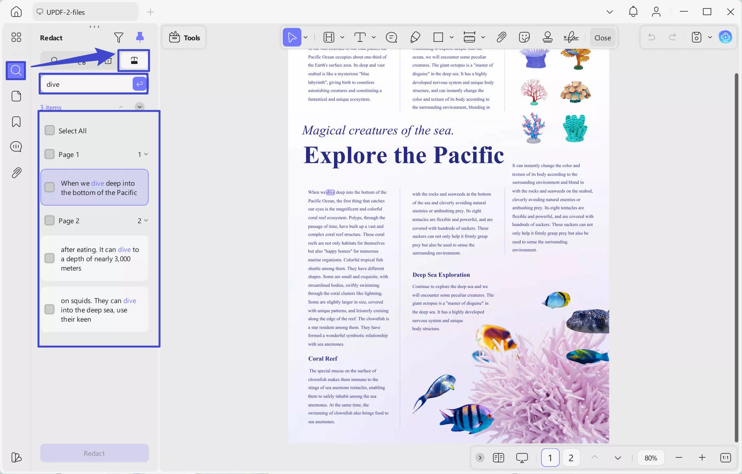
Task: Open the sticker tool in toolbar
Action: (x=524, y=38)
